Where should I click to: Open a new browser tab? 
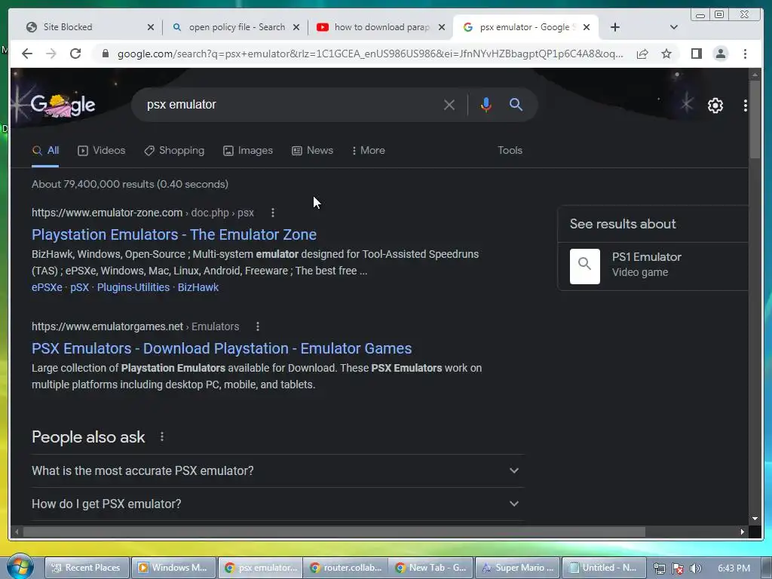click(615, 27)
